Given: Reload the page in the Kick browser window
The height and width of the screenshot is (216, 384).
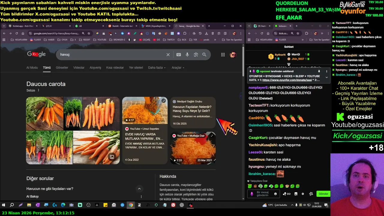Looking at the screenshot, I should tap(262, 33).
